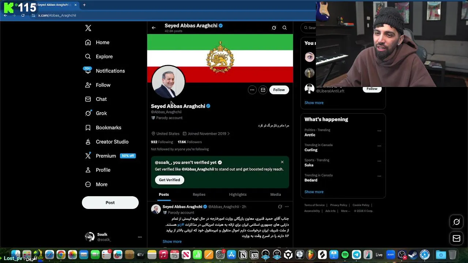Open a new browser tab
Image resolution: width=468 pixels, height=263 pixels.
84,5
